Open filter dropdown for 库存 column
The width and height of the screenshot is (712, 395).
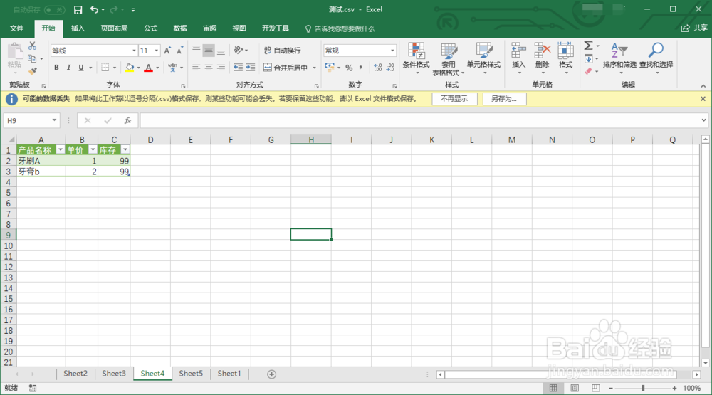pyautogui.click(x=125, y=150)
